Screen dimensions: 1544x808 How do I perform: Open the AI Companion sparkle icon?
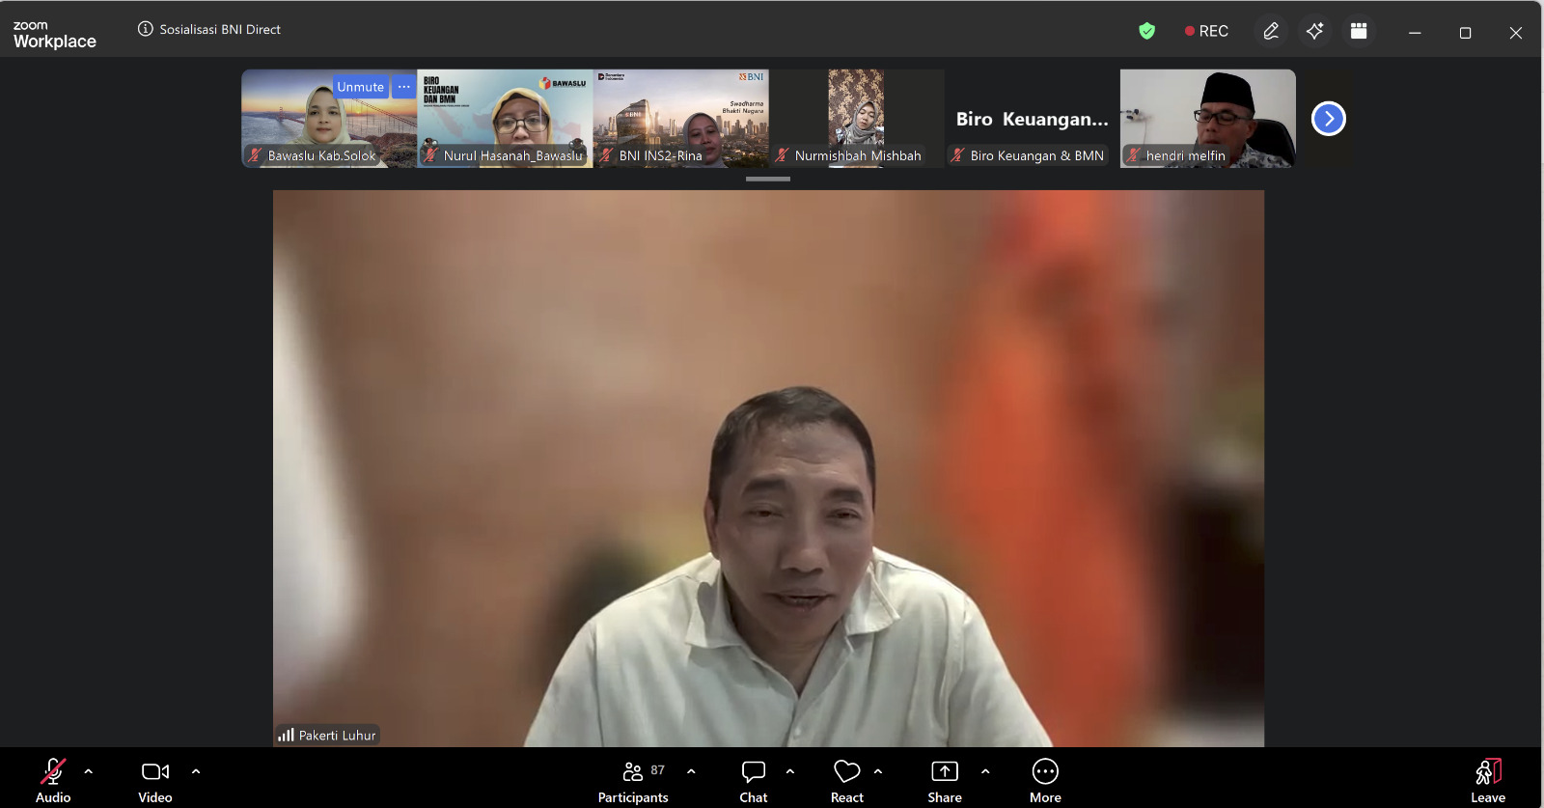tap(1314, 31)
